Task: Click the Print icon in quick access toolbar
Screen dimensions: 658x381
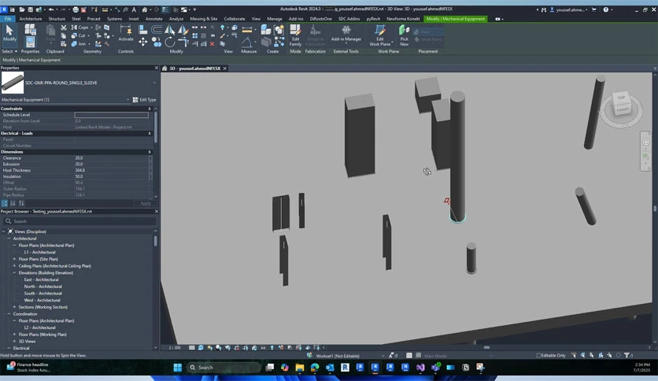Action: [76, 9]
